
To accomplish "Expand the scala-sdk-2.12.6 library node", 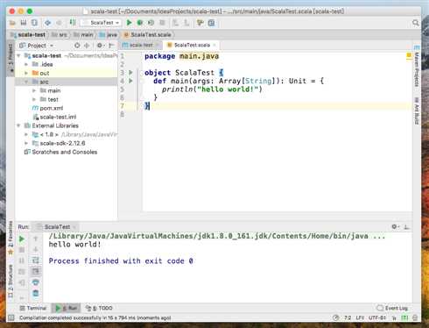I will [26, 143].
